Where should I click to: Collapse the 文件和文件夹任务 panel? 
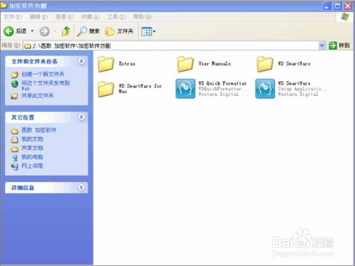[x=81, y=61]
